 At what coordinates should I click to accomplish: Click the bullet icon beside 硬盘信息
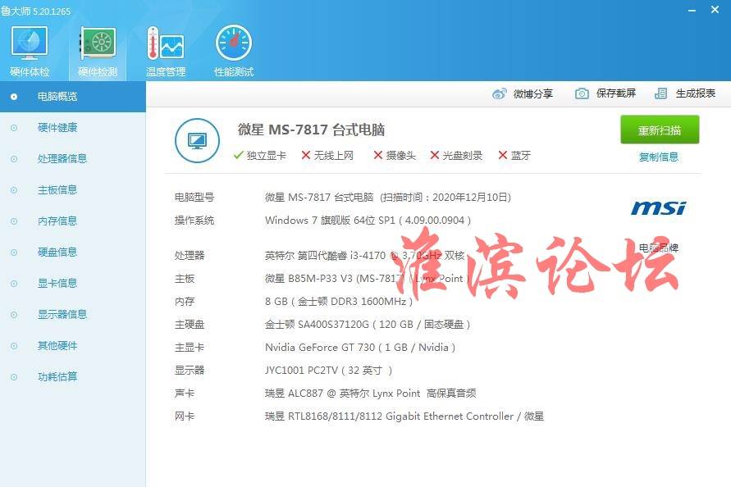pos(14,253)
